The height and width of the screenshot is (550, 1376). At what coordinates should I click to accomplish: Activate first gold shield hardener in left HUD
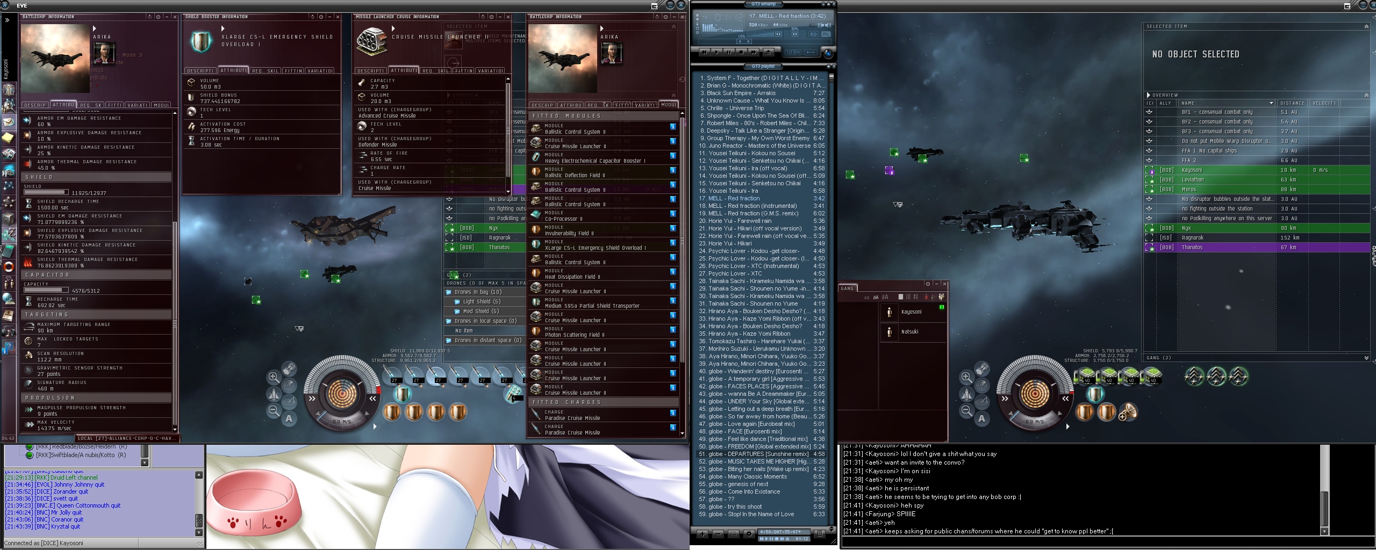coord(392,412)
